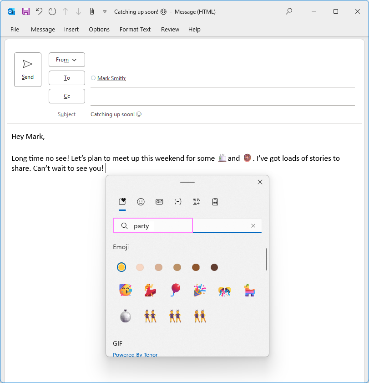This screenshot has height=383, width=369.
Task: Insert the mirror disco ball emoji
Action: (126, 316)
